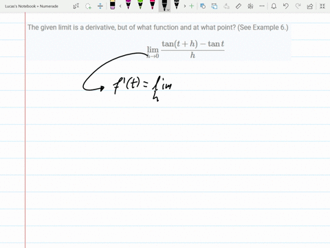Open the more options ellipsis menu
330x248 pixels.
pos(262,6)
